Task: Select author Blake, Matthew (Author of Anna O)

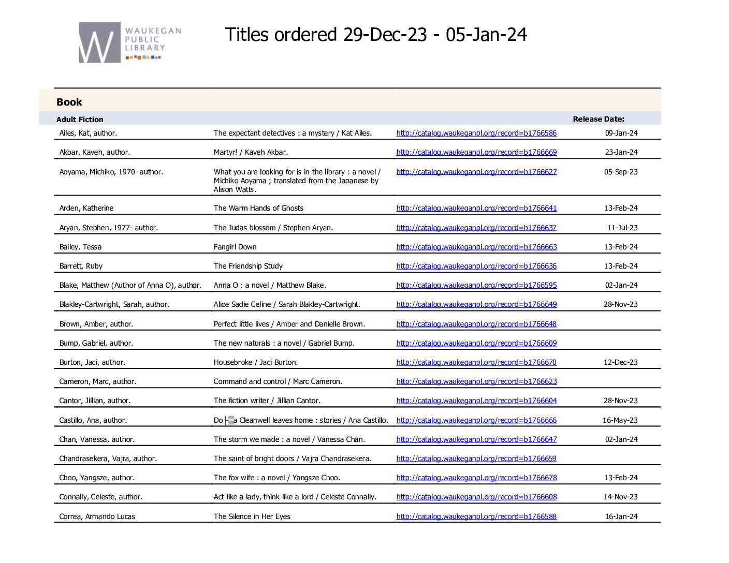Action: pyautogui.click(x=130, y=285)
